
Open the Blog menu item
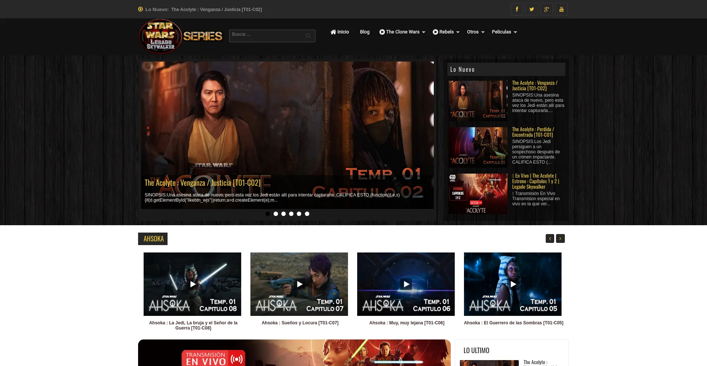(365, 32)
